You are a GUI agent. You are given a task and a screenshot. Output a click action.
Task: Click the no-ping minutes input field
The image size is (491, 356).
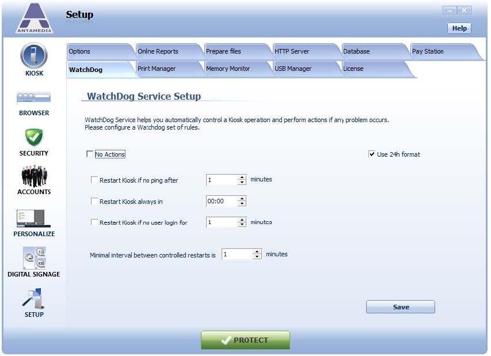tap(222, 180)
